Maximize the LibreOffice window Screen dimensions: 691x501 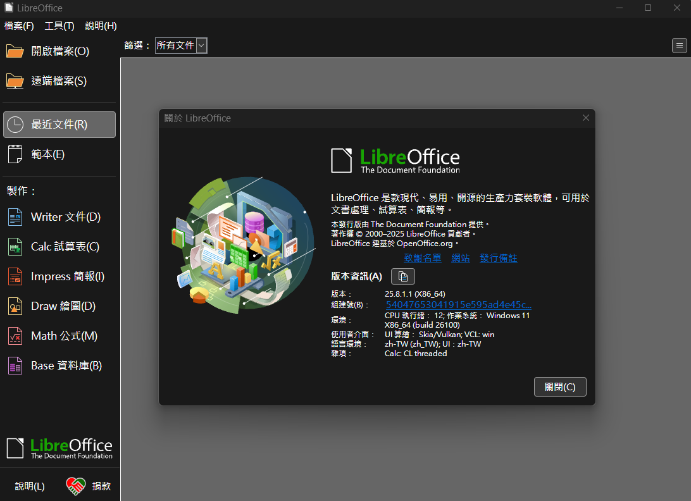(648, 8)
